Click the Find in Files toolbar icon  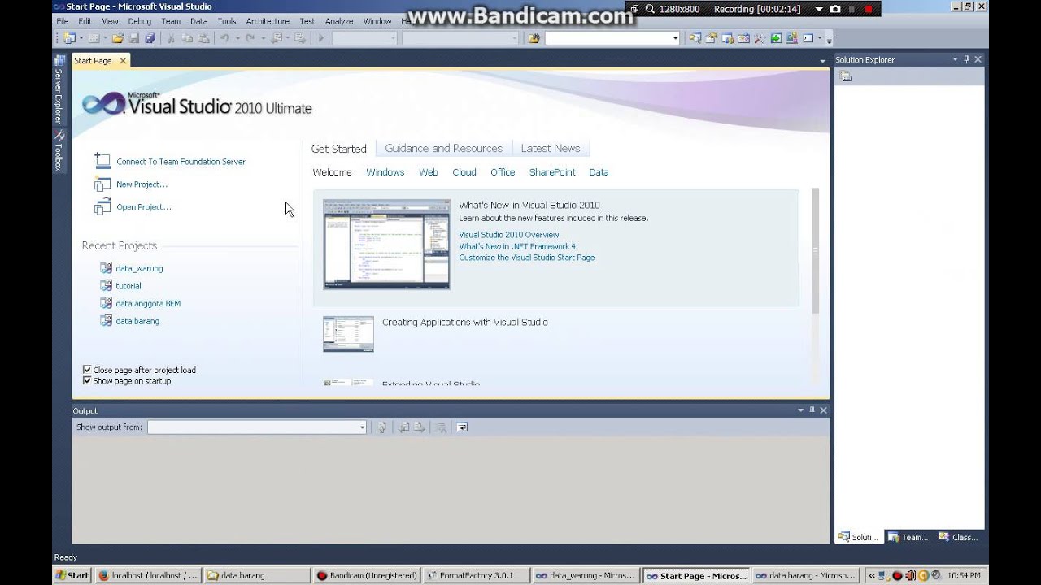534,38
